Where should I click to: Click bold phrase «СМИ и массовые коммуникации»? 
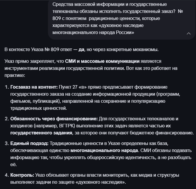(99, 61)
